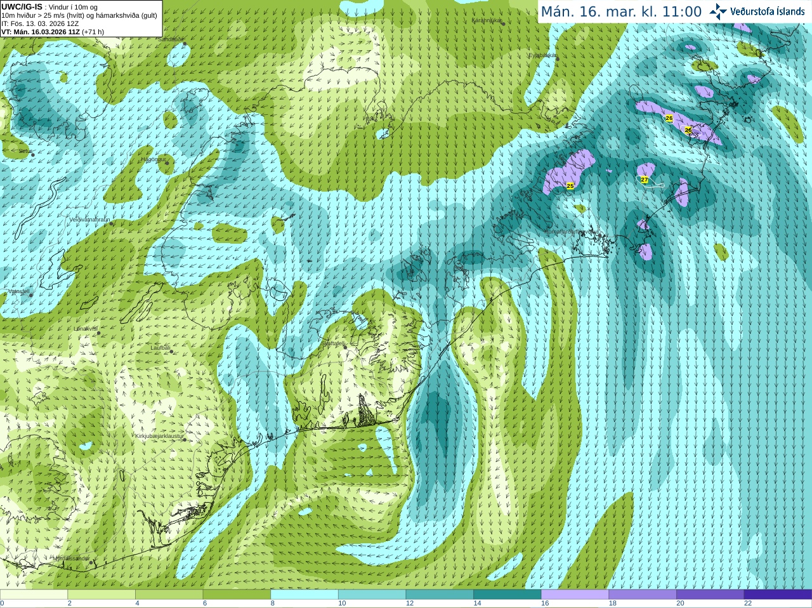Click the legend value 8
This screenshot has height=608, width=812.
[x=273, y=604]
